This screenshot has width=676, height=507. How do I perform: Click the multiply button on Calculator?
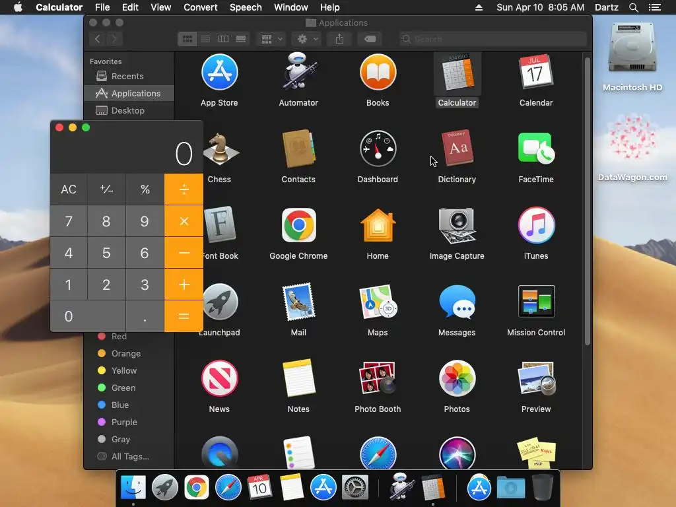[184, 221]
